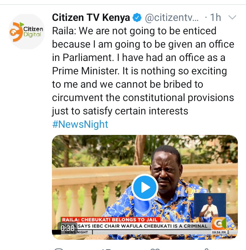Image resolution: width=246 pixels, height=250 pixels.
Task: Tap the reply icon below the video
Action: (x=58, y=249)
